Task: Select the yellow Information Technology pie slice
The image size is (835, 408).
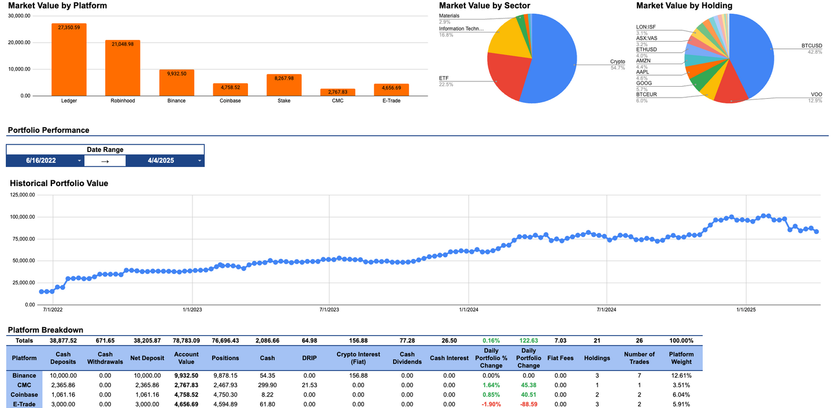Action: click(x=510, y=39)
